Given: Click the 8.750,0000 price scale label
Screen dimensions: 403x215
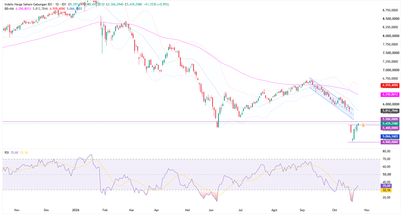Looking at the screenshot, I should pyautogui.click(x=391, y=10).
